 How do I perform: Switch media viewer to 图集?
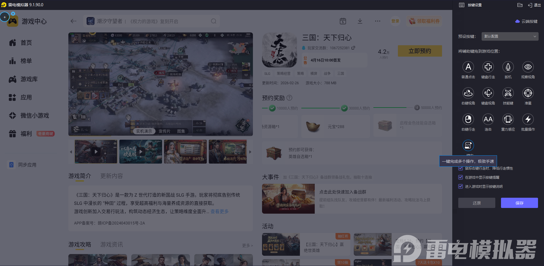(x=181, y=131)
